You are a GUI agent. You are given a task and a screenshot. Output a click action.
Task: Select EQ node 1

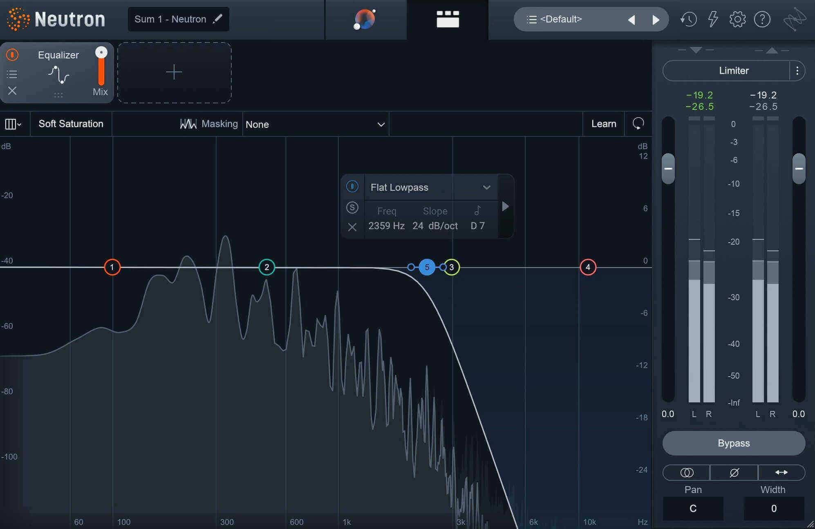click(112, 267)
